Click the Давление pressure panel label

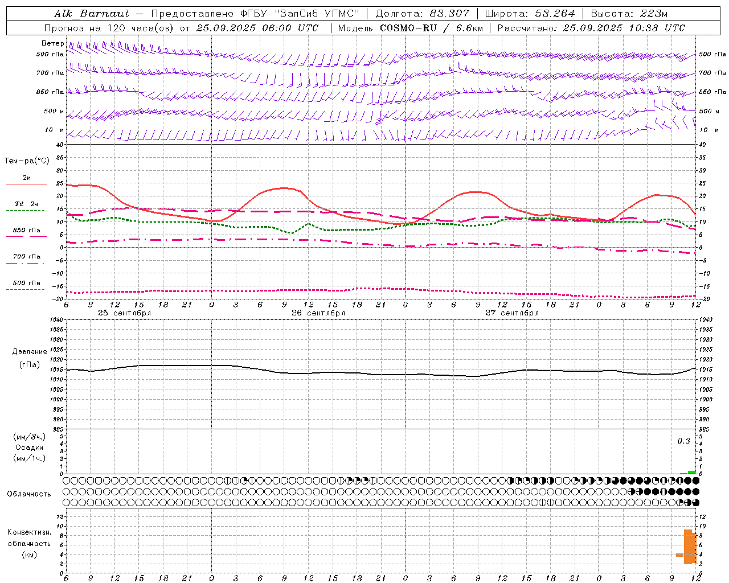[x=30, y=352]
